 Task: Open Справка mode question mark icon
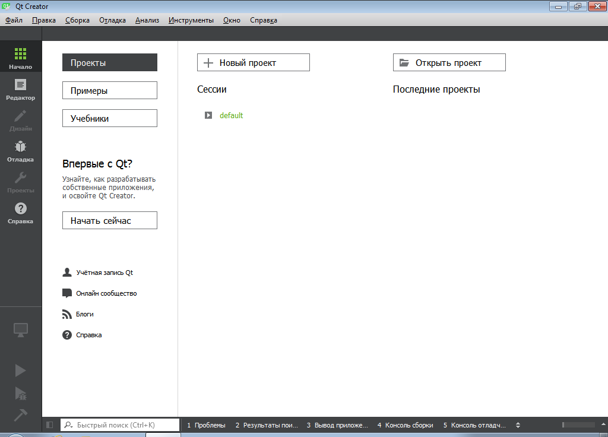(x=21, y=212)
